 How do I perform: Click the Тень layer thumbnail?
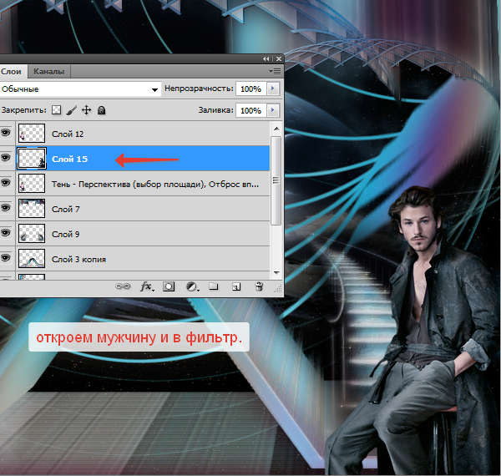[32, 183]
